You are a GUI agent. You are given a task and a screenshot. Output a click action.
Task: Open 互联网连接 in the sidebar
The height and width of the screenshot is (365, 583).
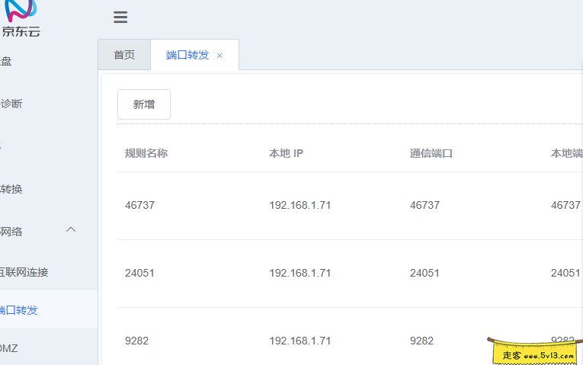pos(24,272)
